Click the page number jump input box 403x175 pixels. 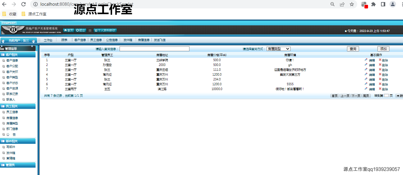(386, 95)
